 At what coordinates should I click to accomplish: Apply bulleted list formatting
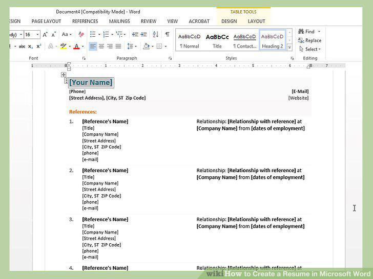pos(93,34)
